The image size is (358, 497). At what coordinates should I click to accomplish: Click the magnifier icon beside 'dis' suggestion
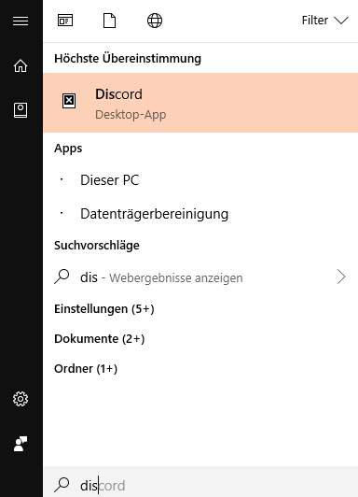[x=62, y=277]
